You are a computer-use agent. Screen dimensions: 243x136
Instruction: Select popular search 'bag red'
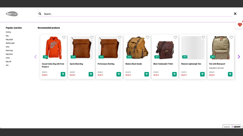click(9, 62)
